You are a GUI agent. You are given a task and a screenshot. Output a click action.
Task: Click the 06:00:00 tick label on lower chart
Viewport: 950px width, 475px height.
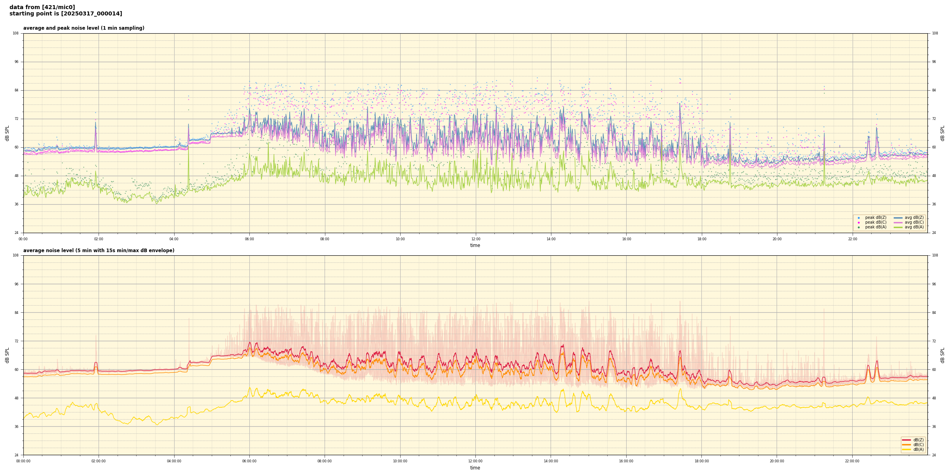[x=249, y=461]
